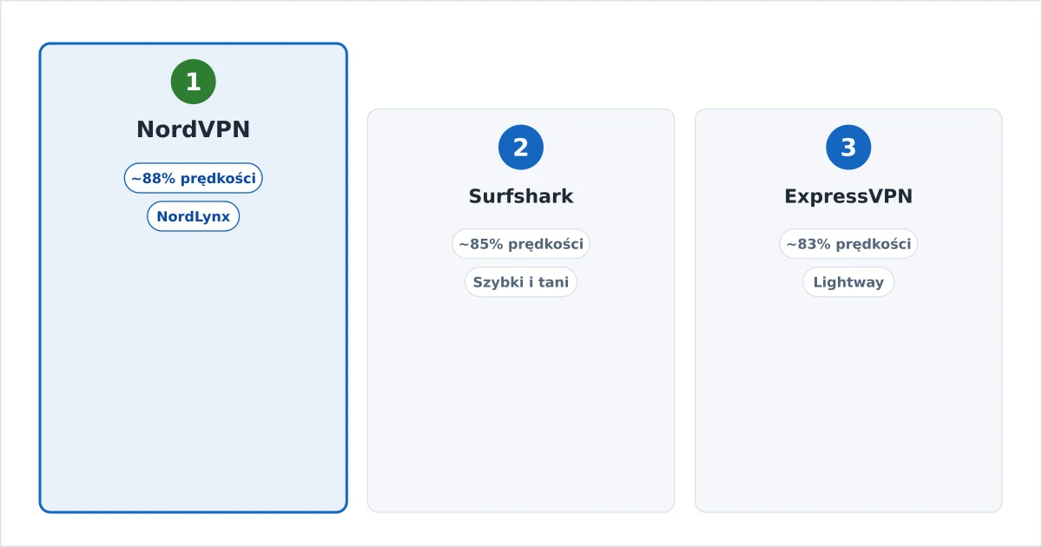
Task: Click the NordLynx tag
Action: pos(193,216)
